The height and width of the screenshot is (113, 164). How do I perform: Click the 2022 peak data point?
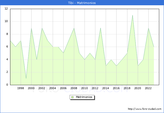point(148,28)
